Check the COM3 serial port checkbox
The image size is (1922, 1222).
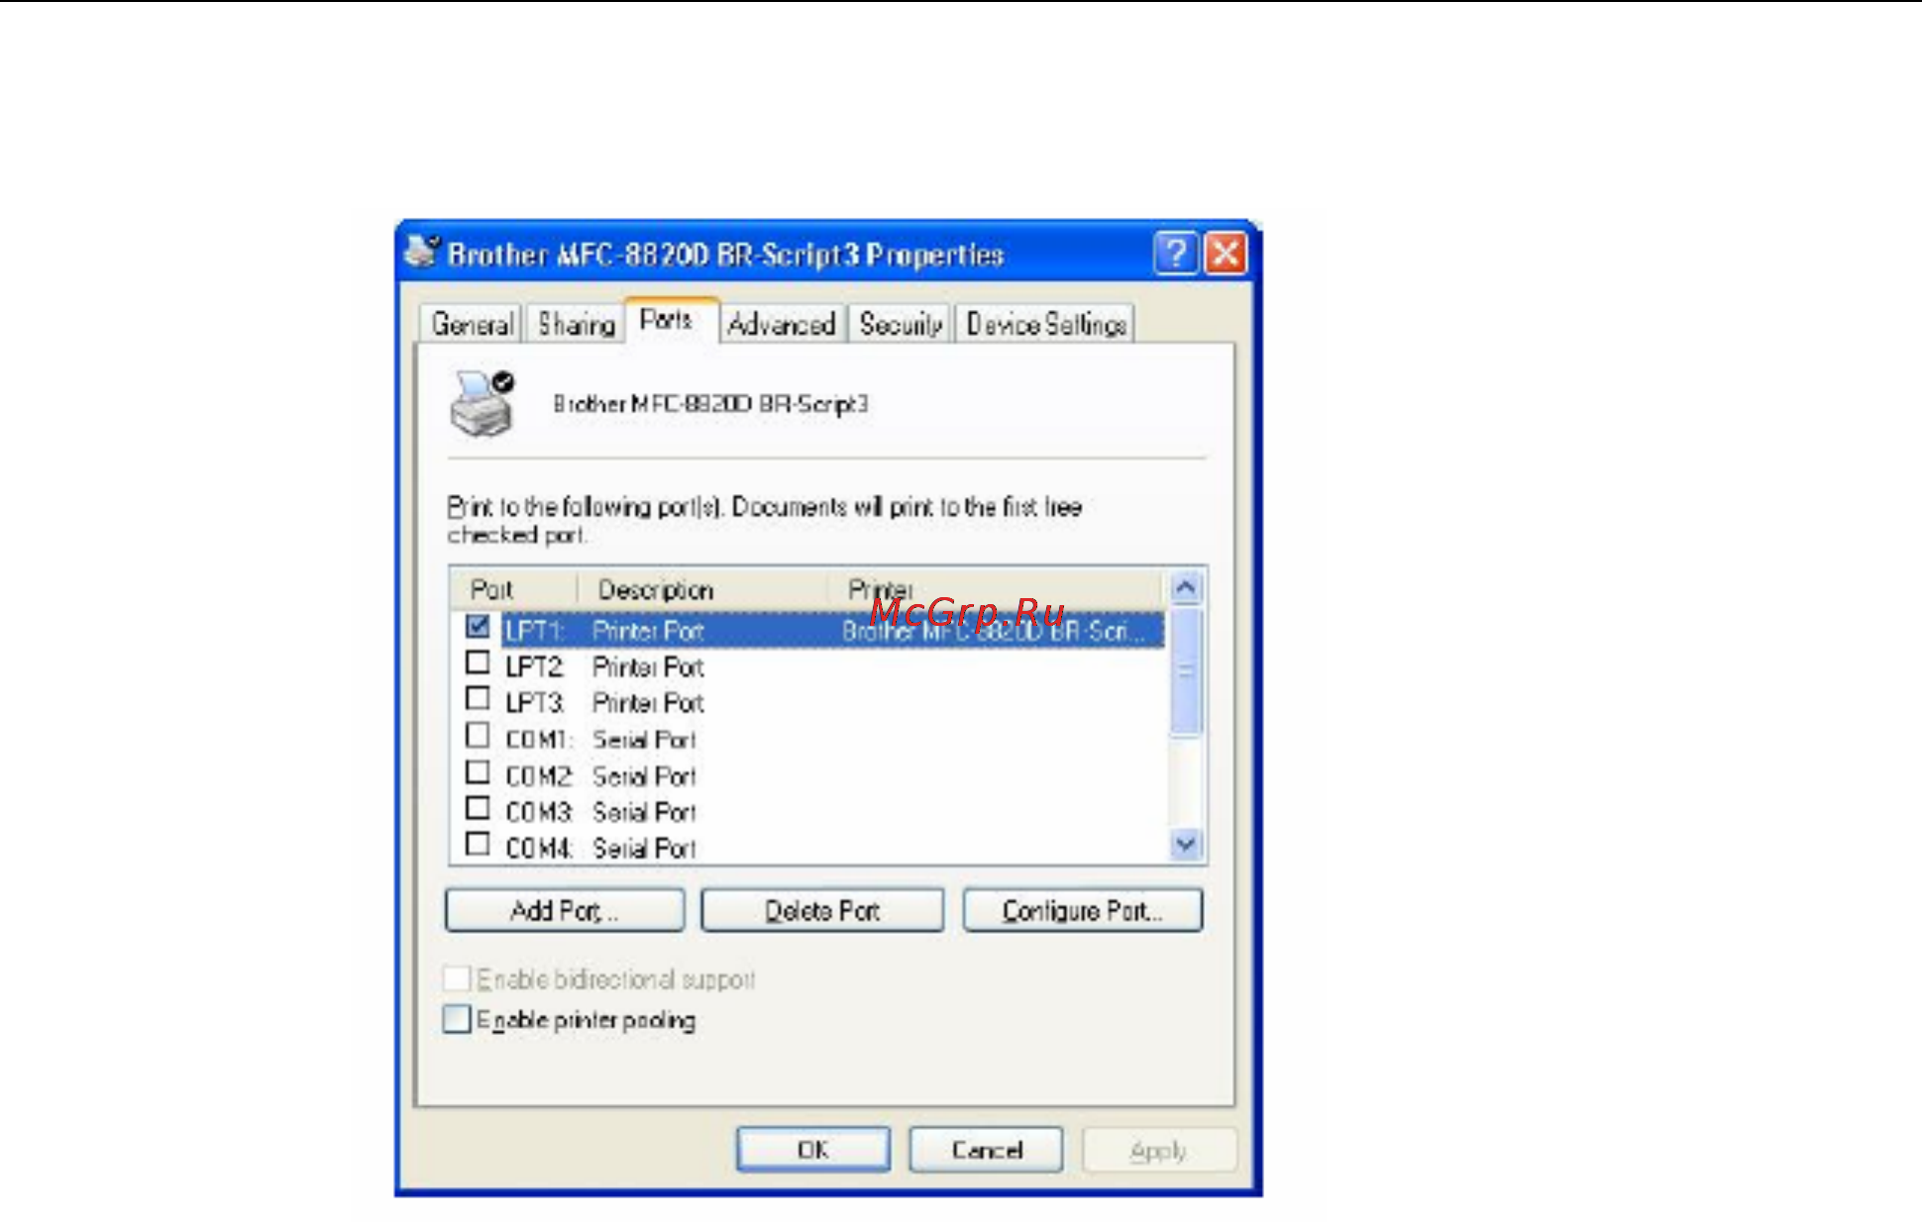(478, 808)
